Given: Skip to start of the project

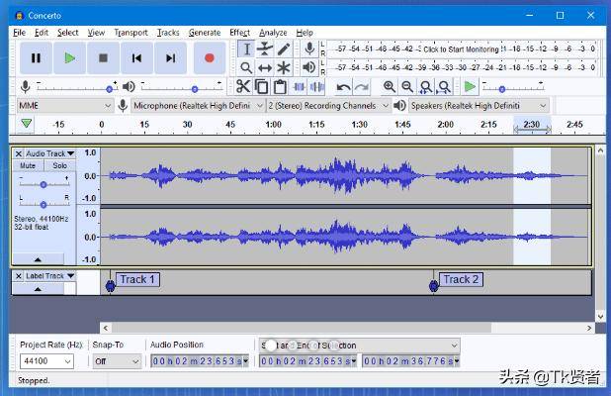Looking at the screenshot, I should pos(136,58).
